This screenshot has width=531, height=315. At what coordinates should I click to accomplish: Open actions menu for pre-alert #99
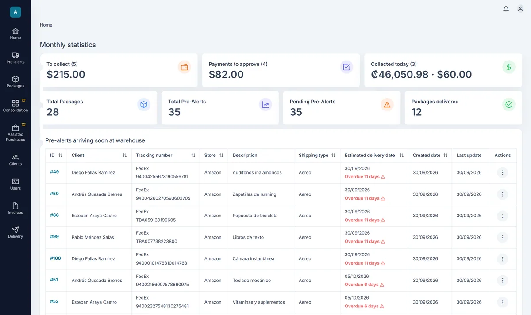click(502, 238)
